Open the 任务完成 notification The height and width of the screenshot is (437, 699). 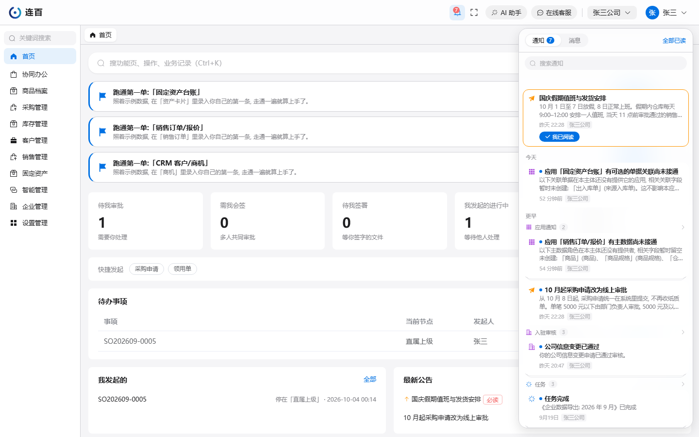pyautogui.click(x=606, y=408)
